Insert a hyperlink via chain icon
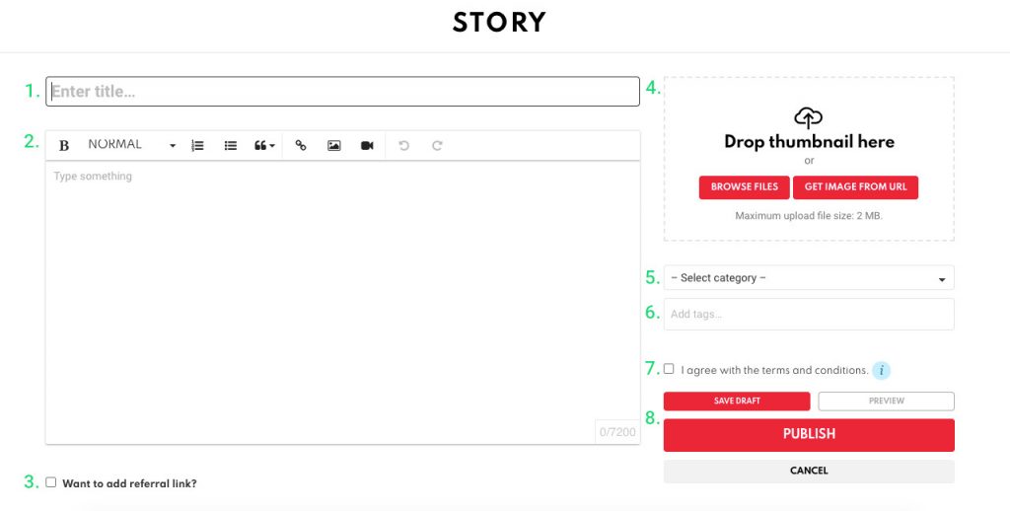Image resolution: width=1010 pixels, height=511 pixels. pos(301,146)
